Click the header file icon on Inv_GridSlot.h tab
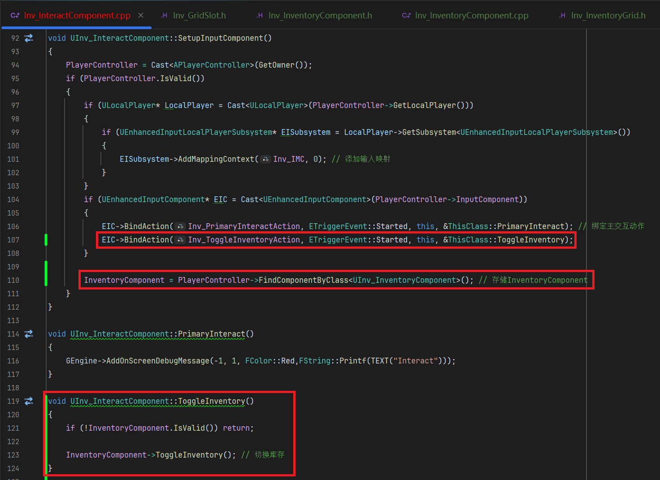The width and height of the screenshot is (660, 480). [164, 15]
